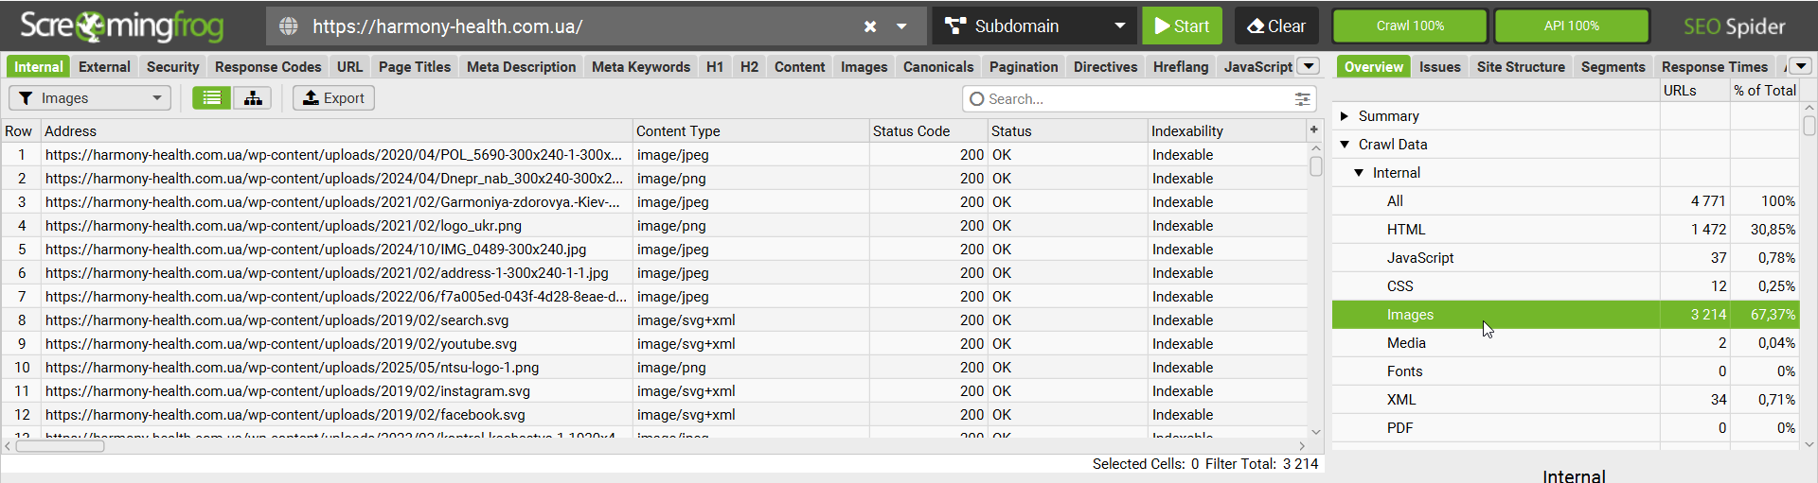Open the Images filter dropdown
Viewport: 1818px width, 483px height.
click(90, 98)
